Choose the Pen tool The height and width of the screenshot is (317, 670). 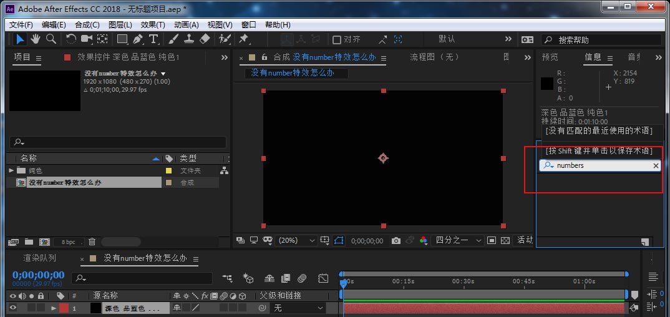tap(137, 39)
